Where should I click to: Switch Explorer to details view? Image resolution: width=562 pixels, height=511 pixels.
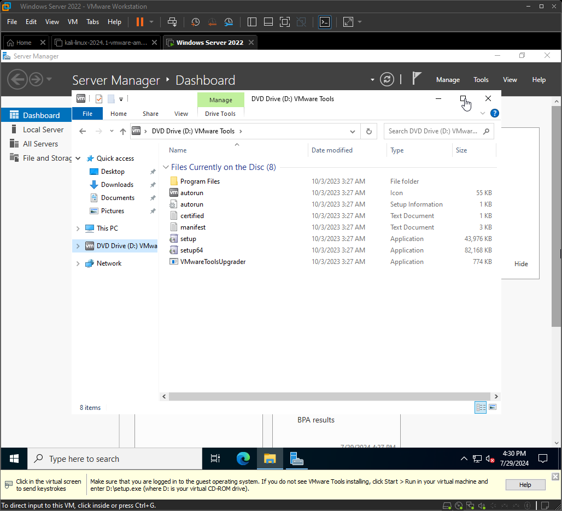pos(481,408)
